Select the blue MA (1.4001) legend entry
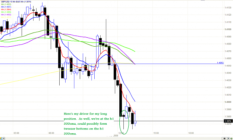Viewport: 233px width, 140px height. click(6, 7)
